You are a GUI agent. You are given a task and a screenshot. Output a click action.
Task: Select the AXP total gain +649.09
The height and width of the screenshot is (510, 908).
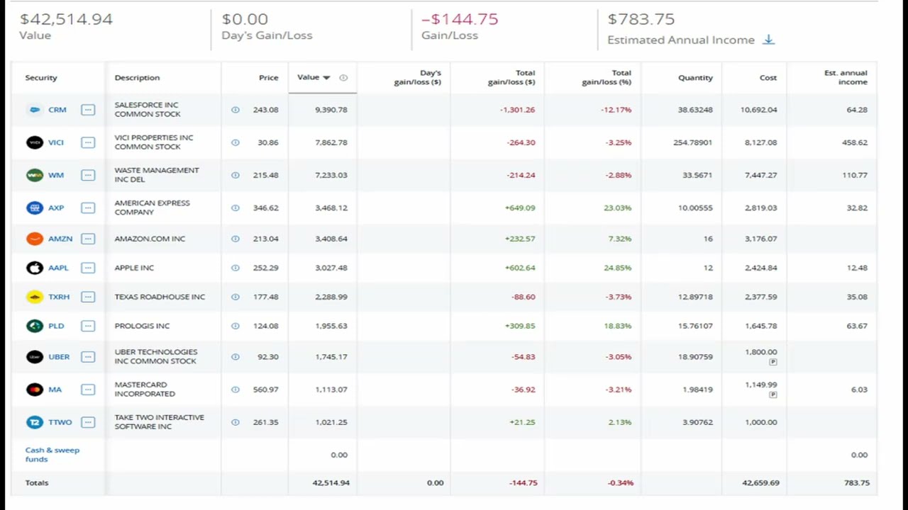(520, 208)
